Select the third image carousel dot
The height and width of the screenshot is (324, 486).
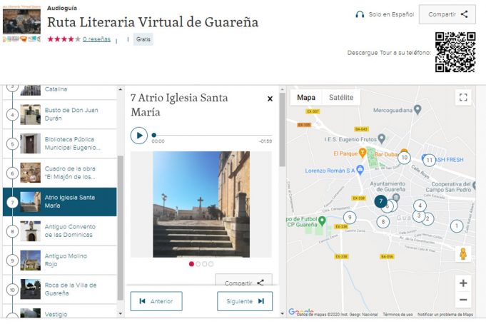pyautogui.click(x=205, y=264)
